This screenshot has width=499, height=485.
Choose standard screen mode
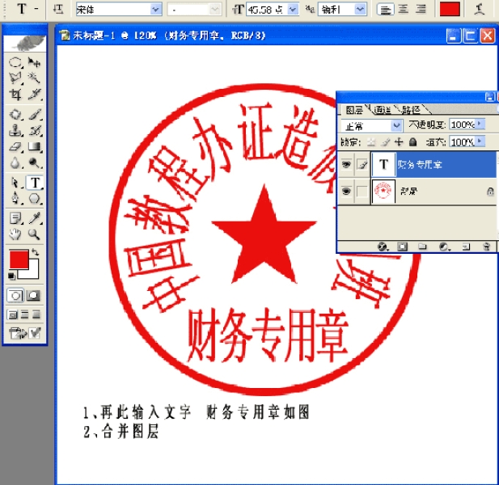point(13,314)
